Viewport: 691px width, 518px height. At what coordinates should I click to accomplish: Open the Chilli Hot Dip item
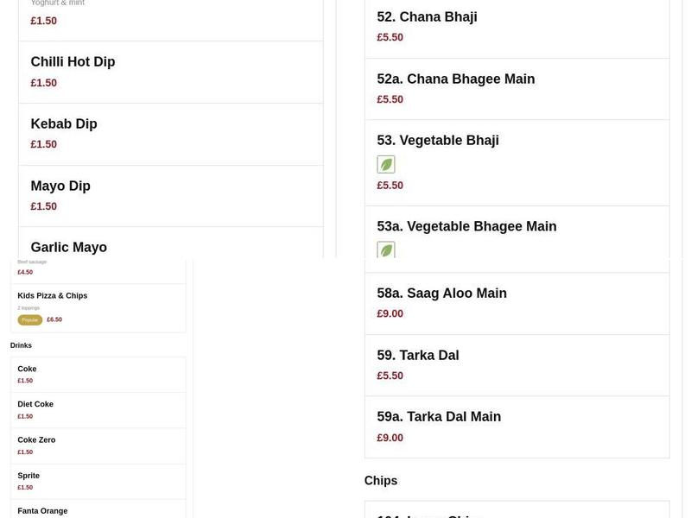[x=73, y=61]
